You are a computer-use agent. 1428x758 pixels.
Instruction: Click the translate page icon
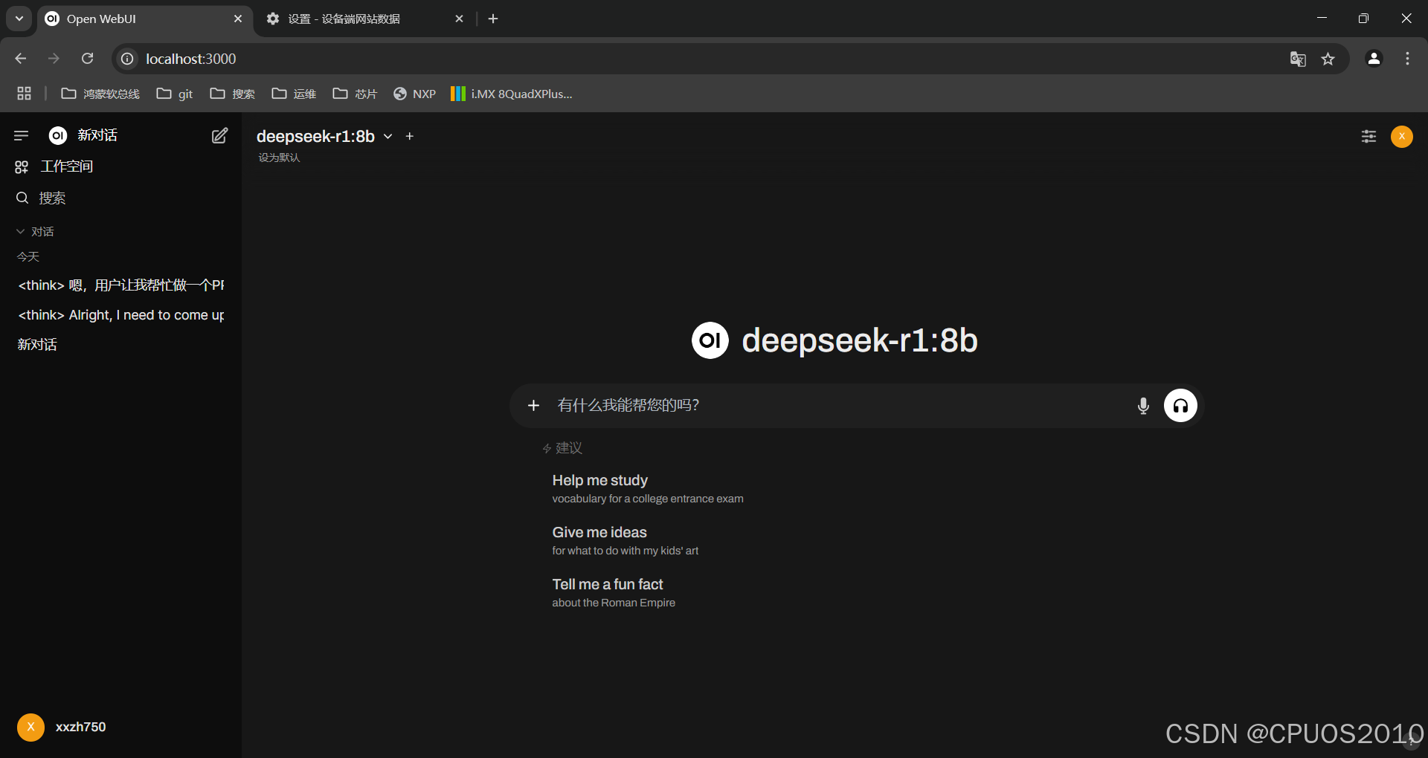pyautogui.click(x=1298, y=59)
